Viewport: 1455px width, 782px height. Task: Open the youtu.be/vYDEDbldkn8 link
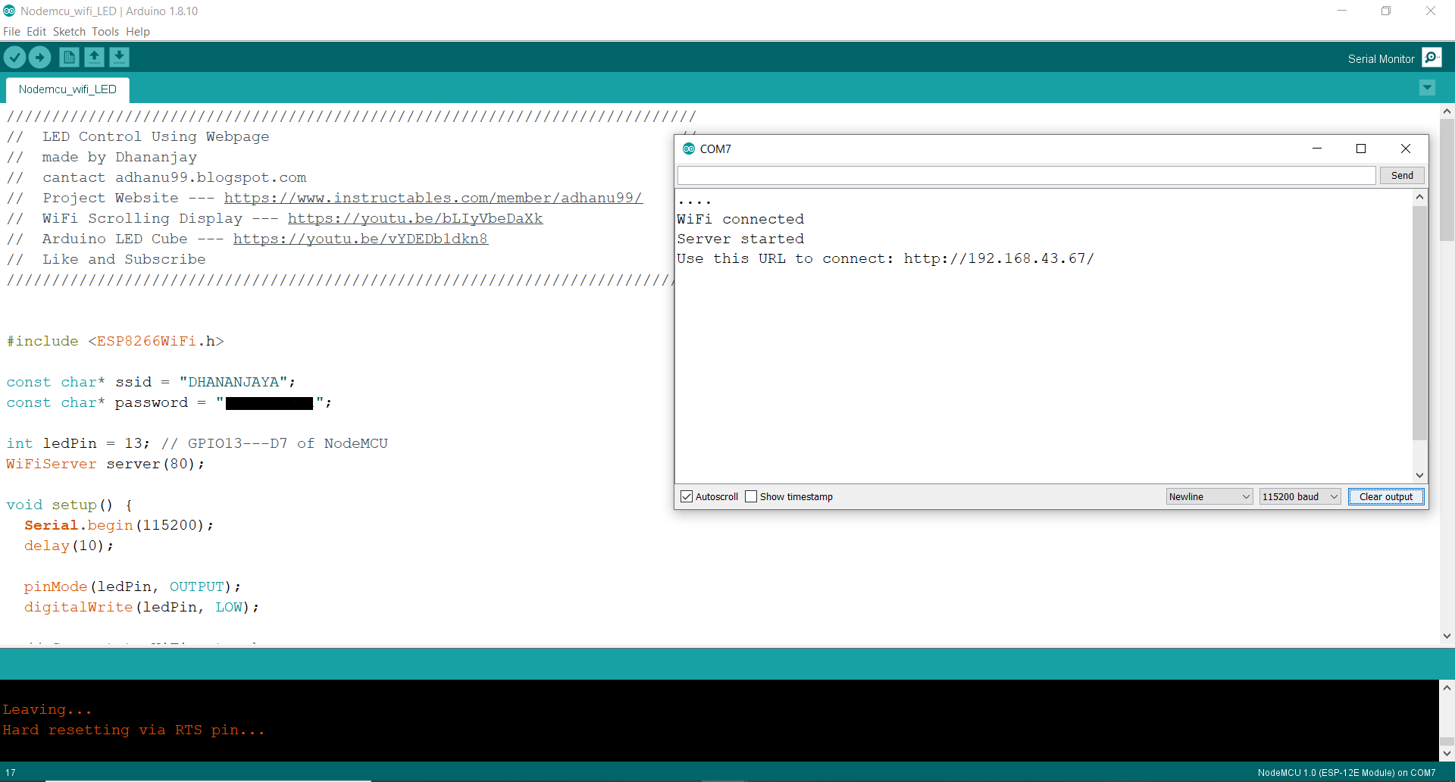[x=361, y=239]
